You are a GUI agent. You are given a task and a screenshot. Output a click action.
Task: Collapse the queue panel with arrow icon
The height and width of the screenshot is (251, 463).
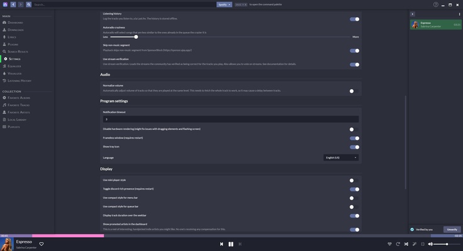(x=413, y=14)
